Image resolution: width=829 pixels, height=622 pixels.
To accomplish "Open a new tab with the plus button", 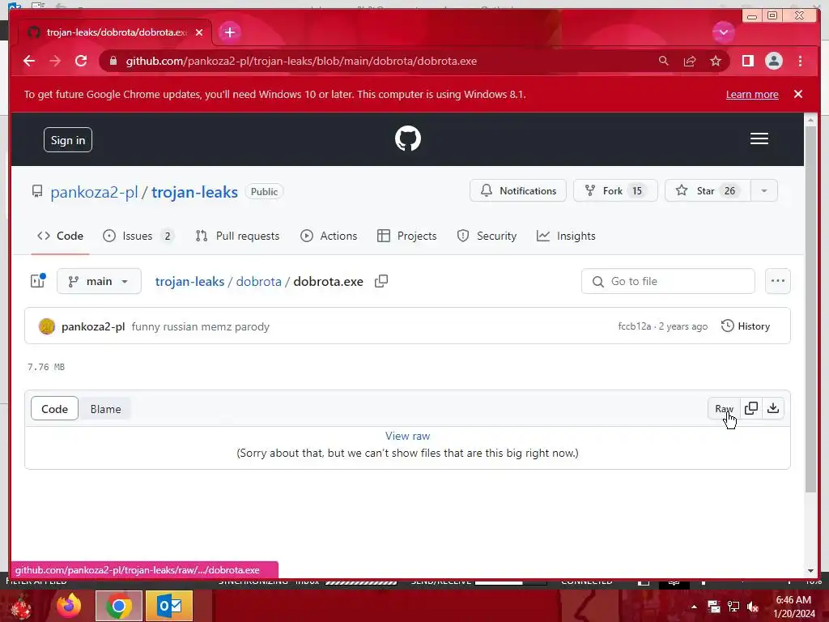I will 229,32.
